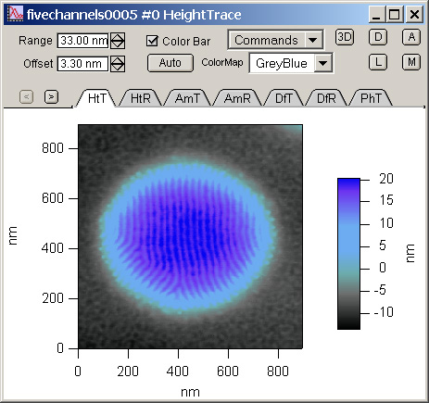Click the Offset stepper arrows
This screenshot has width=429, height=403.
[118, 64]
